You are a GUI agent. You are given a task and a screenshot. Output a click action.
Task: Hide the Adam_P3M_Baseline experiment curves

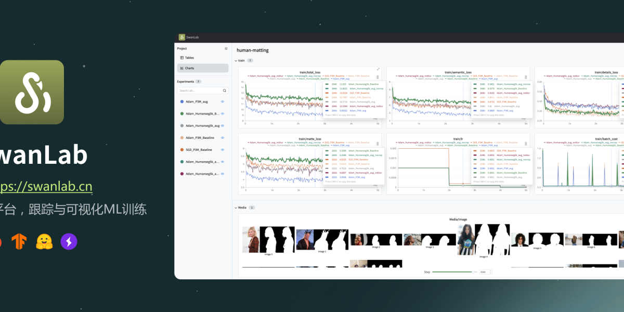tap(223, 138)
